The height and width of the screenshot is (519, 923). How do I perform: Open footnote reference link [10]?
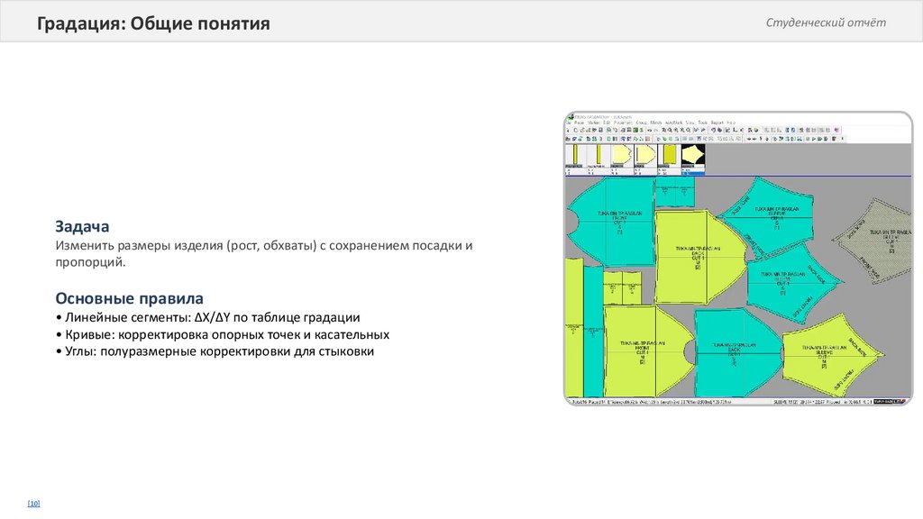coord(33,504)
